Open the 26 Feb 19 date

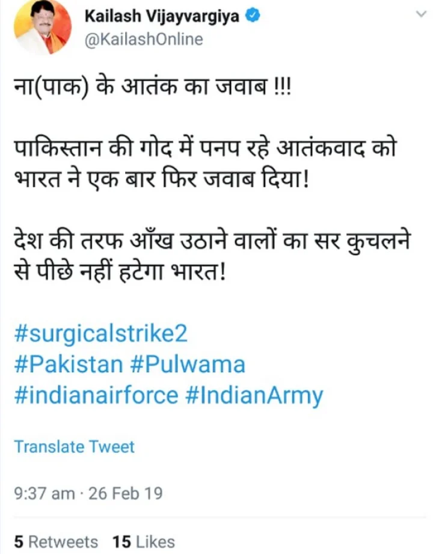coord(125,493)
